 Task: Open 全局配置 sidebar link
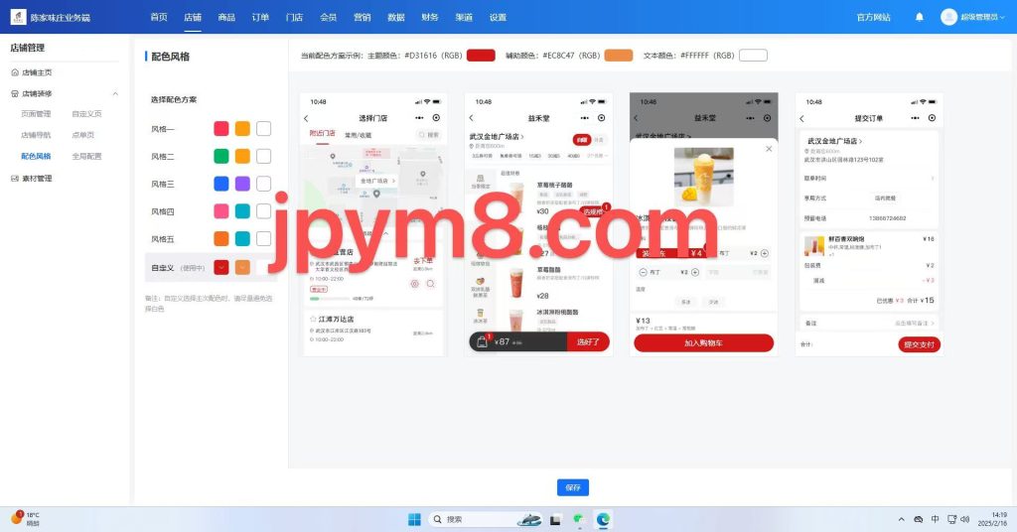pos(86,156)
